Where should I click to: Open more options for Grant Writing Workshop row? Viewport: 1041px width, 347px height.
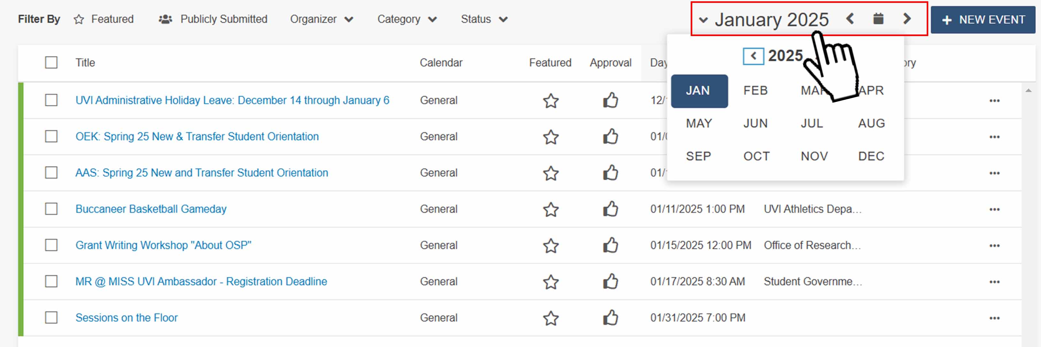click(995, 245)
